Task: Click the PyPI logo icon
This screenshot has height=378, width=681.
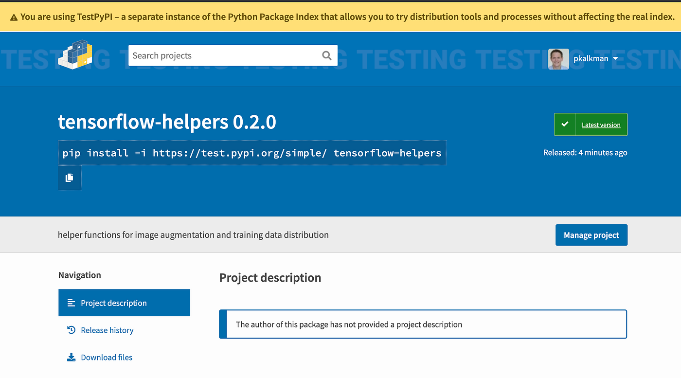Action: pyautogui.click(x=75, y=55)
